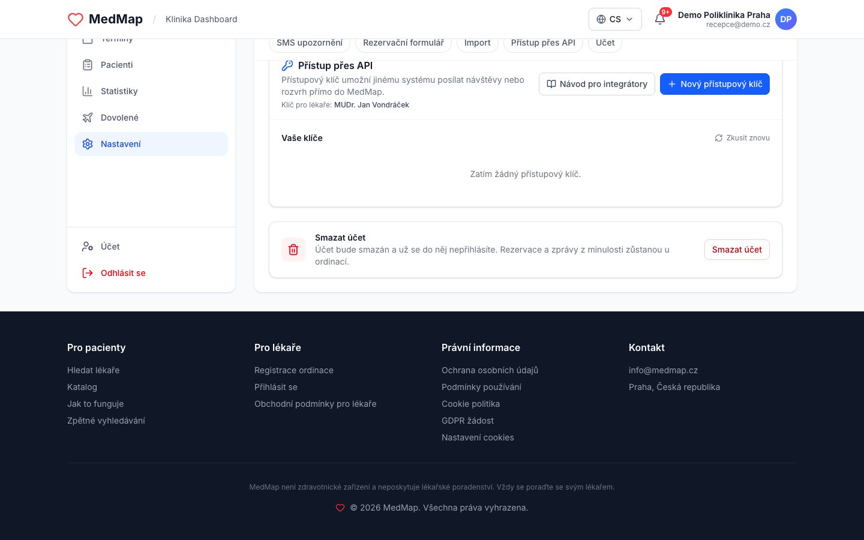Click the Dovolené airplane icon

click(x=88, y=118)
